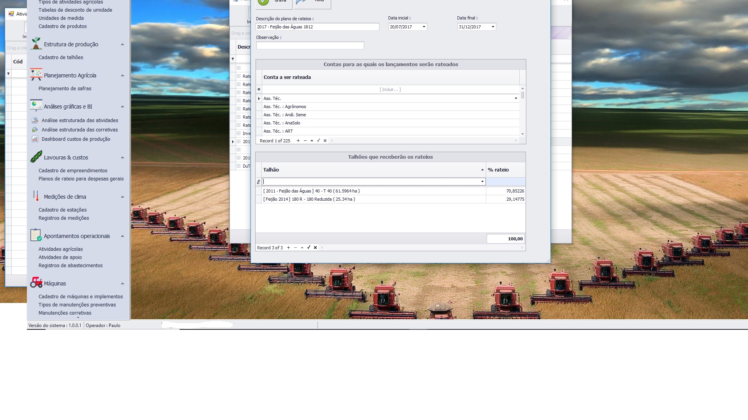This screenshot has width=748, height=420.
Task: Click new-row asterisk indicator in Contas grid
Action: tap(259, 89)
